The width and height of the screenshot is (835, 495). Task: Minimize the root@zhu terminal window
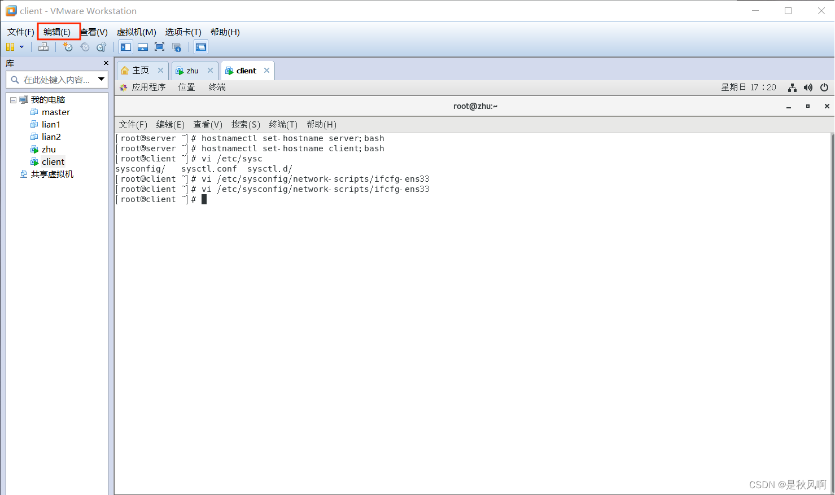[x=789, y=107]
